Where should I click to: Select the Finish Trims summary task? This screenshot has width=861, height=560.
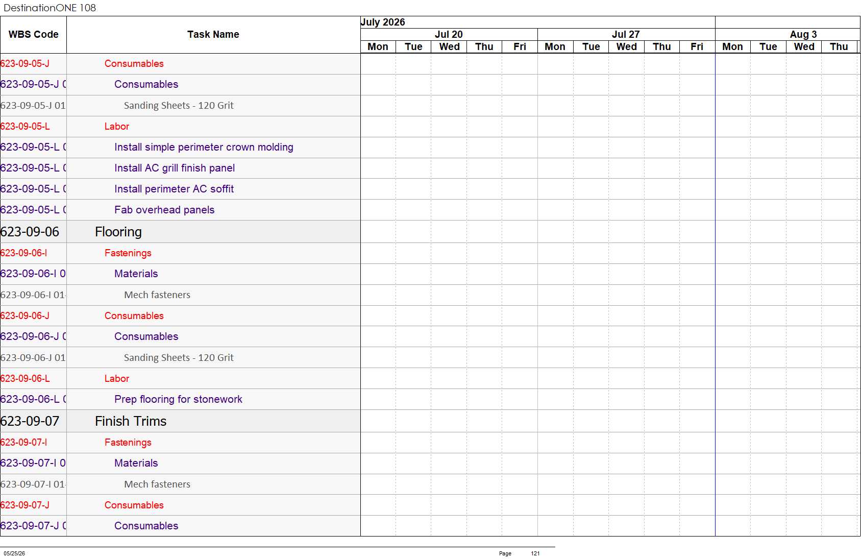click(x=131, y=421)
